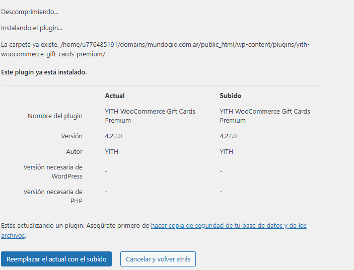Click the 'Actual' column header

pos(115,96)
